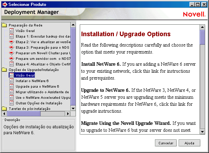Image resolution: width=209 pixels, height=153 pixels.
Task: Click the document icon beside Etapa 1
Action: pyautogui.click(x=11, y=36)
